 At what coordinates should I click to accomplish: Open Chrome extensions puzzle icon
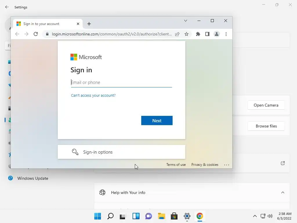pyautogui.click(x=198, y=34)
